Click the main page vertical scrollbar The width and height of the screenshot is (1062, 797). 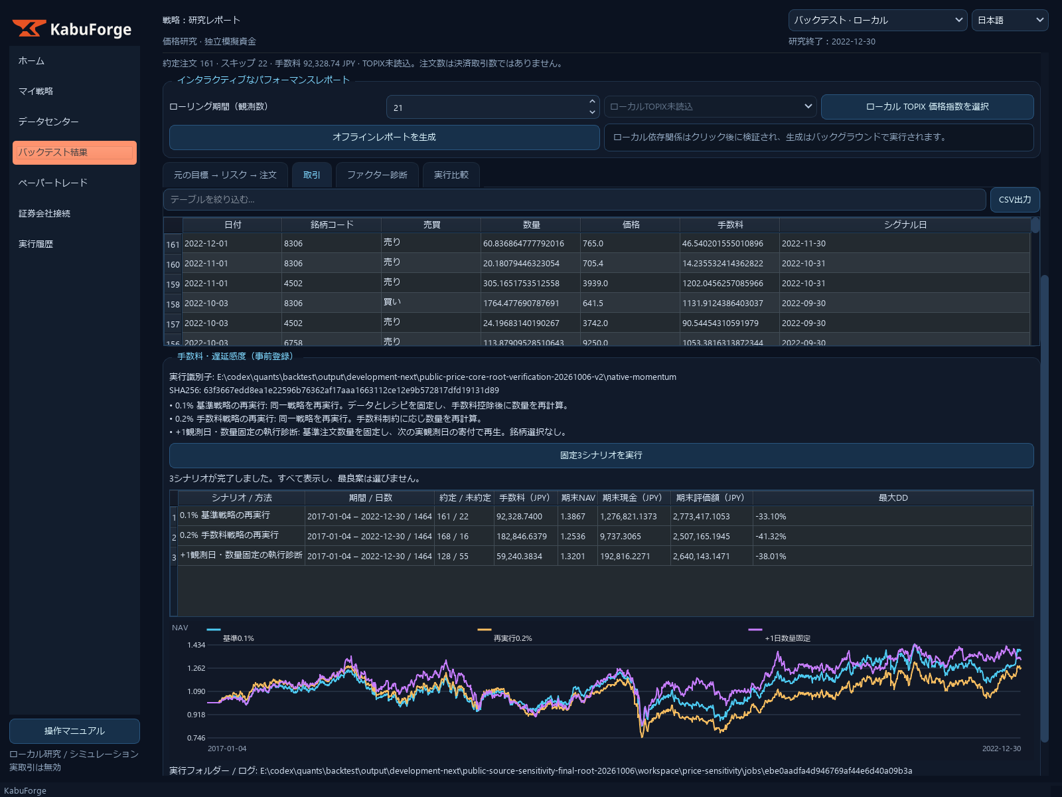(1045, 508)
